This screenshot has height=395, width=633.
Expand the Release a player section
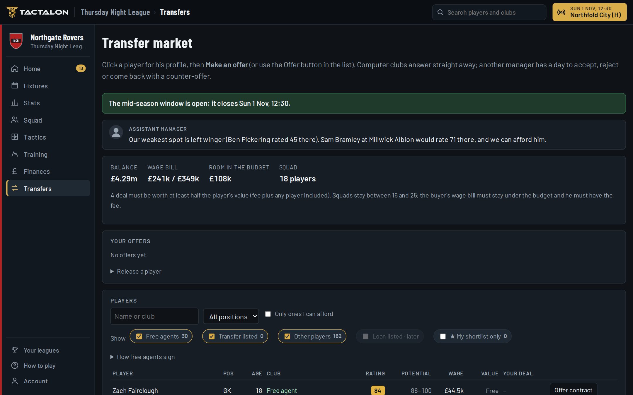point(136,272)
